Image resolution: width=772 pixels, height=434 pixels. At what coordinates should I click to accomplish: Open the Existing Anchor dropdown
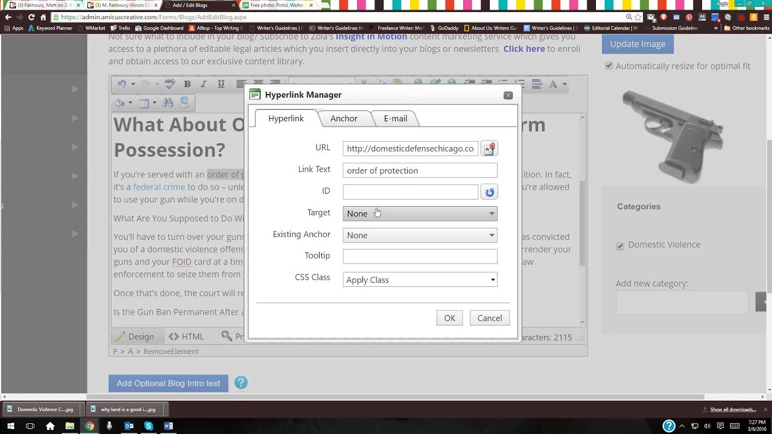pos(420,235)
